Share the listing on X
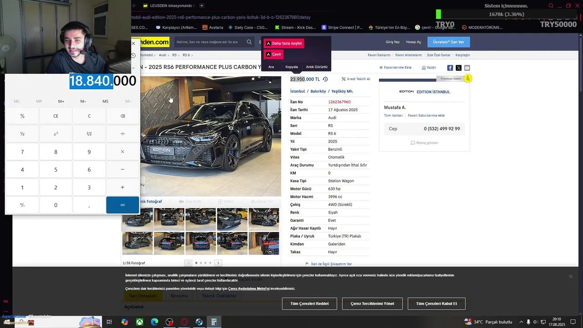Viewport: 583px width, 328px height. click(x=459, y=68)
